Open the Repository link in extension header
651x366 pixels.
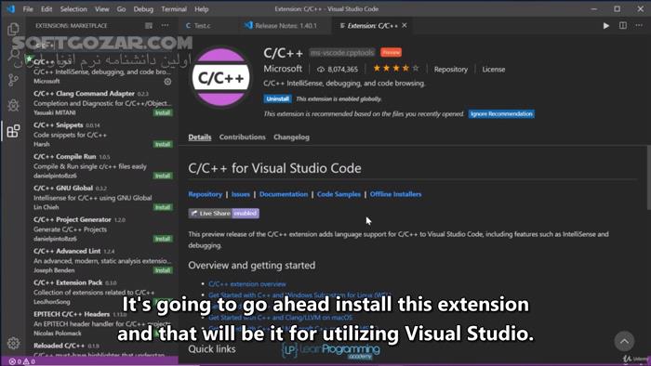(x=450, y=70)
